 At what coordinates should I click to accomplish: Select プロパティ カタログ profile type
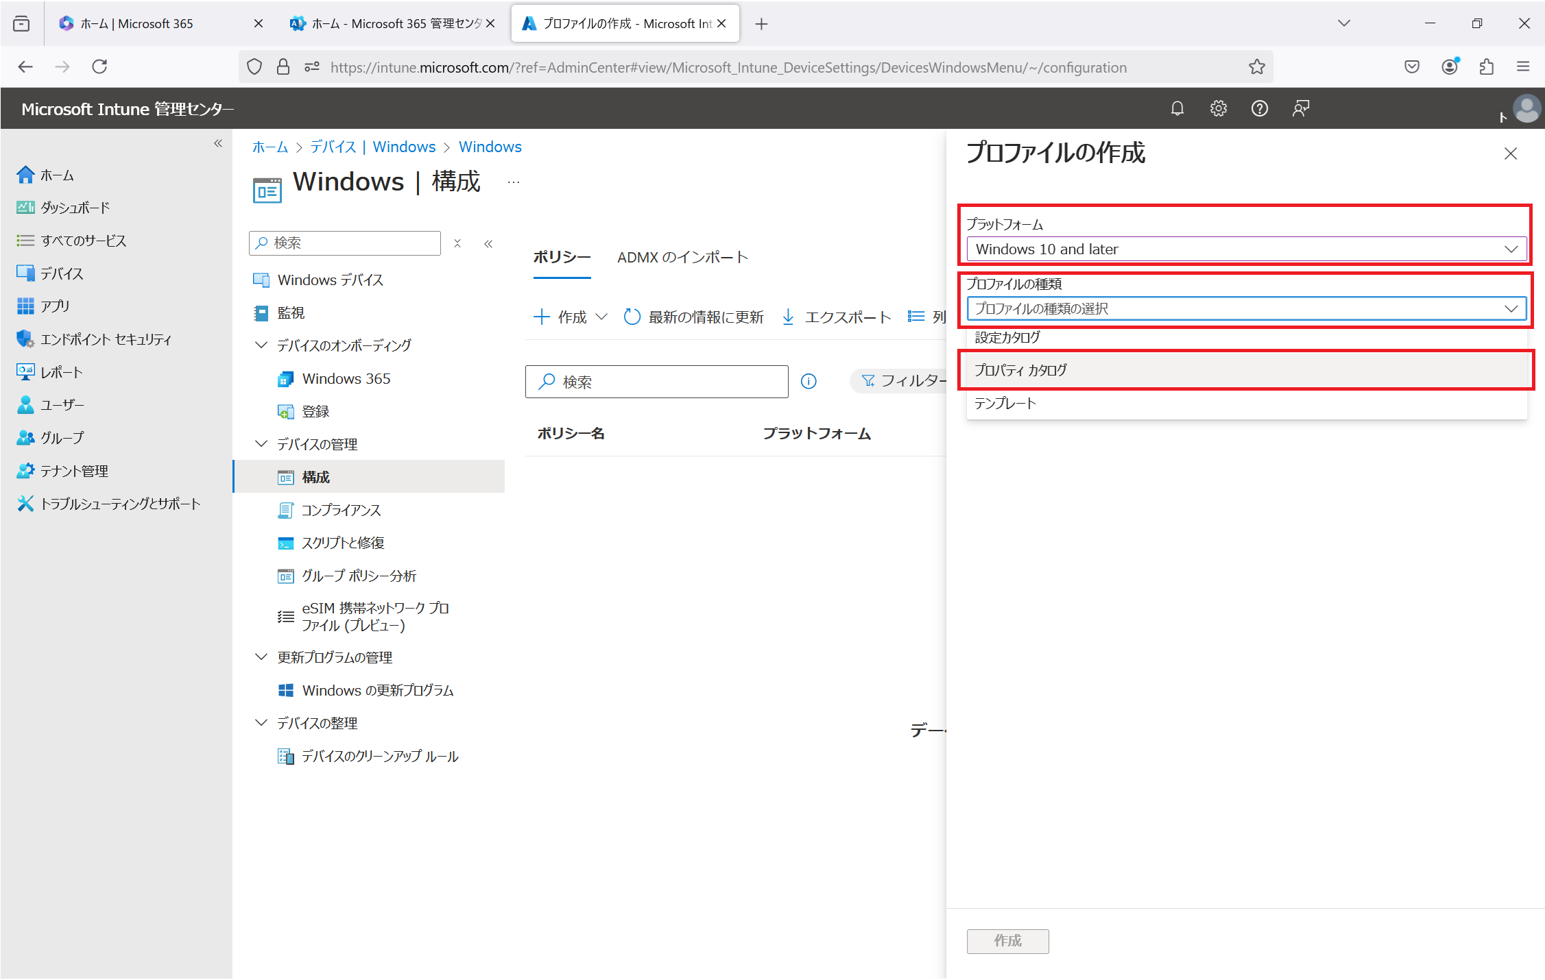[1246, 370]
